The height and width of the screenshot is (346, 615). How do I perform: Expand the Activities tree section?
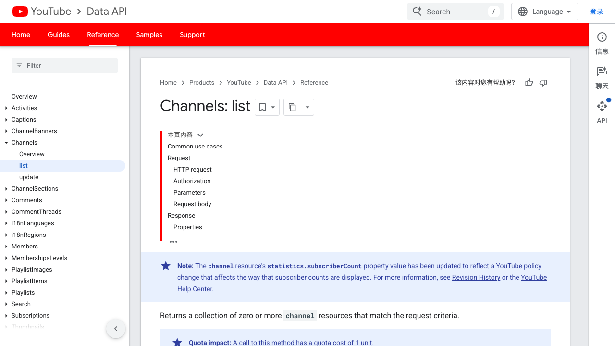point(6,108)
